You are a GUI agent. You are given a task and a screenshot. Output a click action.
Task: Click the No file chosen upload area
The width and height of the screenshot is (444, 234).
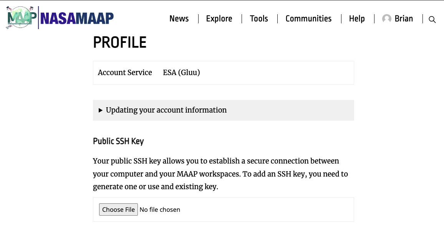pyautogui.click(x=160, y=209)
